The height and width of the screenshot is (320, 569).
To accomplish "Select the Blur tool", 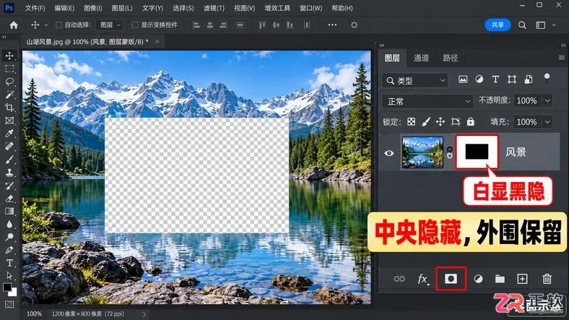I will click(x=9, y=224).
